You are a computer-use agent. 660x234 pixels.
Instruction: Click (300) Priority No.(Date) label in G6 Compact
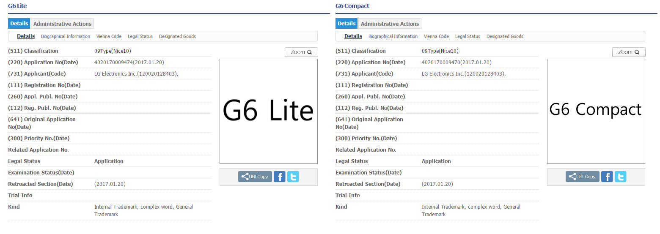(367, 139)
